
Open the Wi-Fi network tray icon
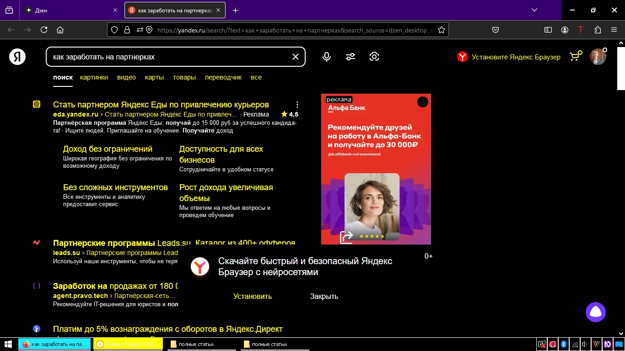(574, 344)
